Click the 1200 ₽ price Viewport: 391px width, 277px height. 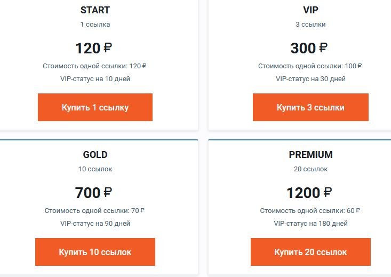click(309, 193)
